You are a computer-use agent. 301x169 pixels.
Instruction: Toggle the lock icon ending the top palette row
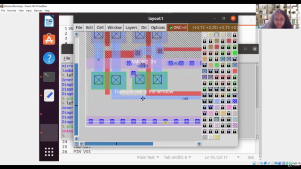(235, 35)
